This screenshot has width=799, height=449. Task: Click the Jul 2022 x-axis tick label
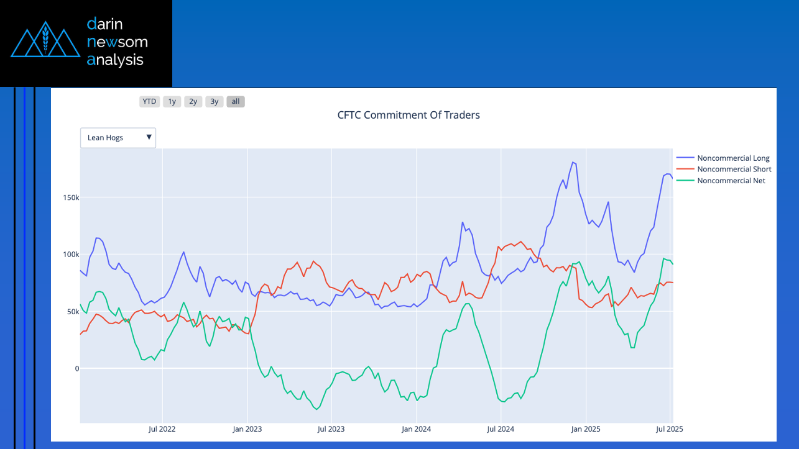162,429
